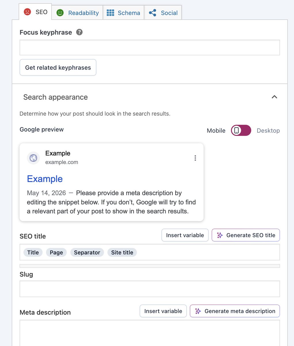Click the sparkle icon on Generate SEO title
The width and height of the screenshot is (294, 346).
[220, 235]
